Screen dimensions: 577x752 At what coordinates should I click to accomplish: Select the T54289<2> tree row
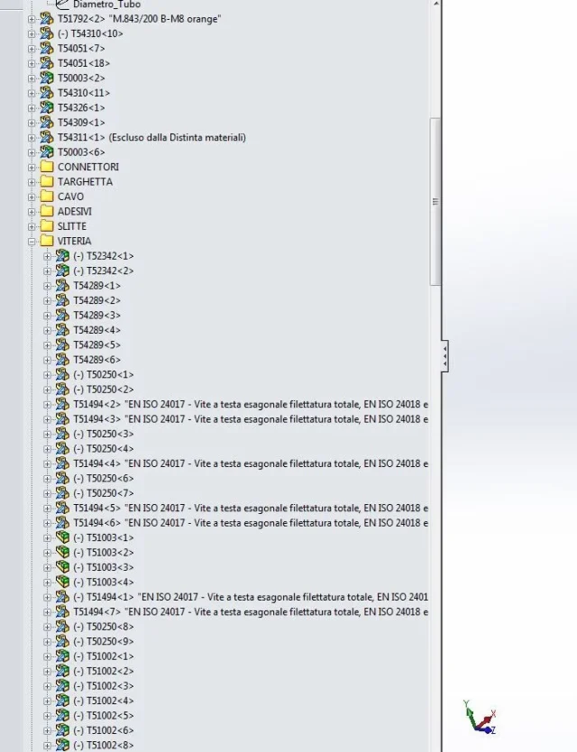(96, 300)
